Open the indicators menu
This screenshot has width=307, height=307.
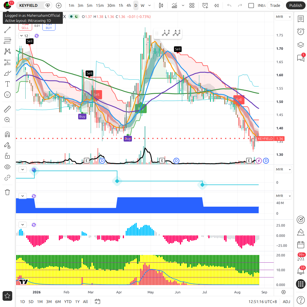(x=174, y=5)
